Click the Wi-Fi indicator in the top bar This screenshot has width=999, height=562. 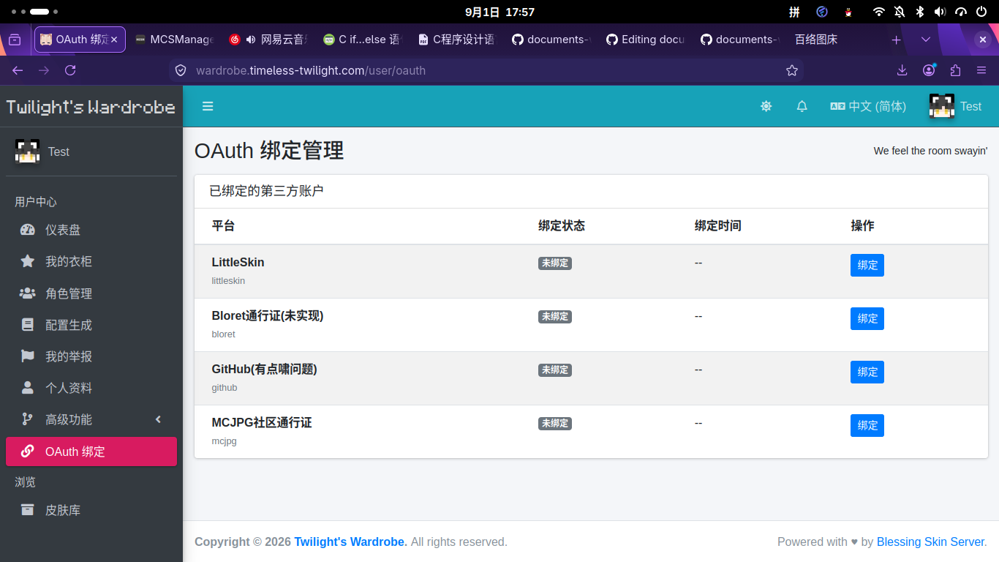878,12
